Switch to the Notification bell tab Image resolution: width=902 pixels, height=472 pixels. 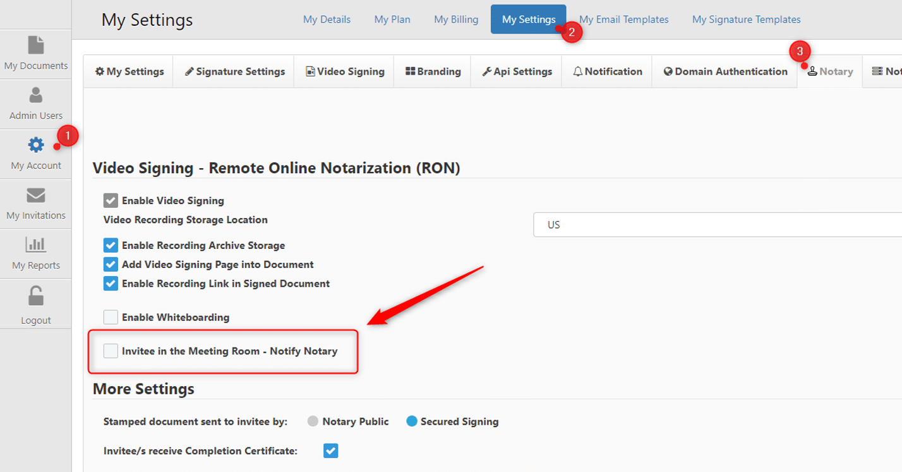(x=607, y=71)
